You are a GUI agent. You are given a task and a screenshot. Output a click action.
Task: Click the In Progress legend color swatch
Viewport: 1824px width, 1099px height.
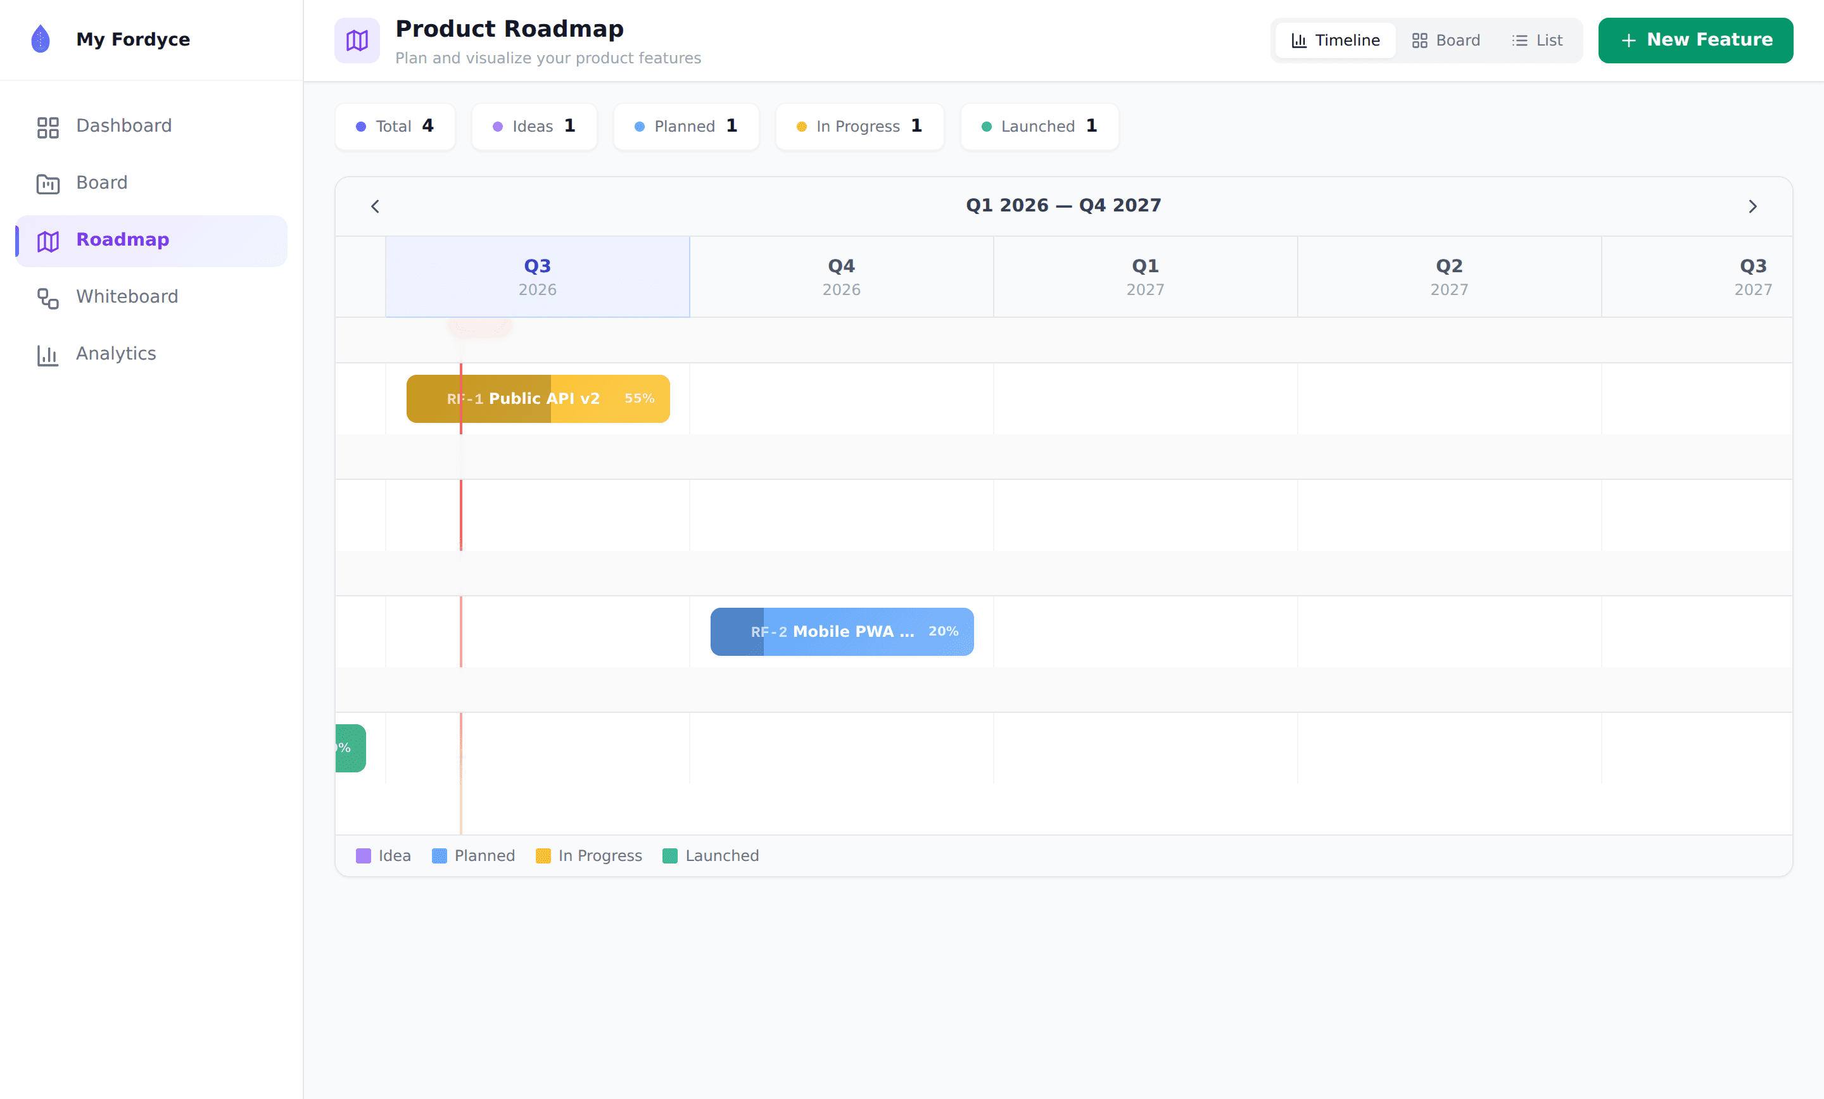543,855
